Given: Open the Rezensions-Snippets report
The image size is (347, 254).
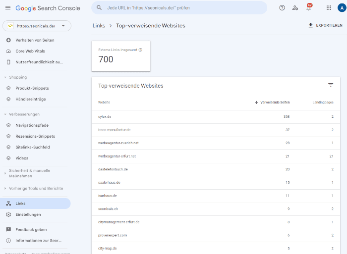Looking at the screenshot, I should [x=35, y=136].
